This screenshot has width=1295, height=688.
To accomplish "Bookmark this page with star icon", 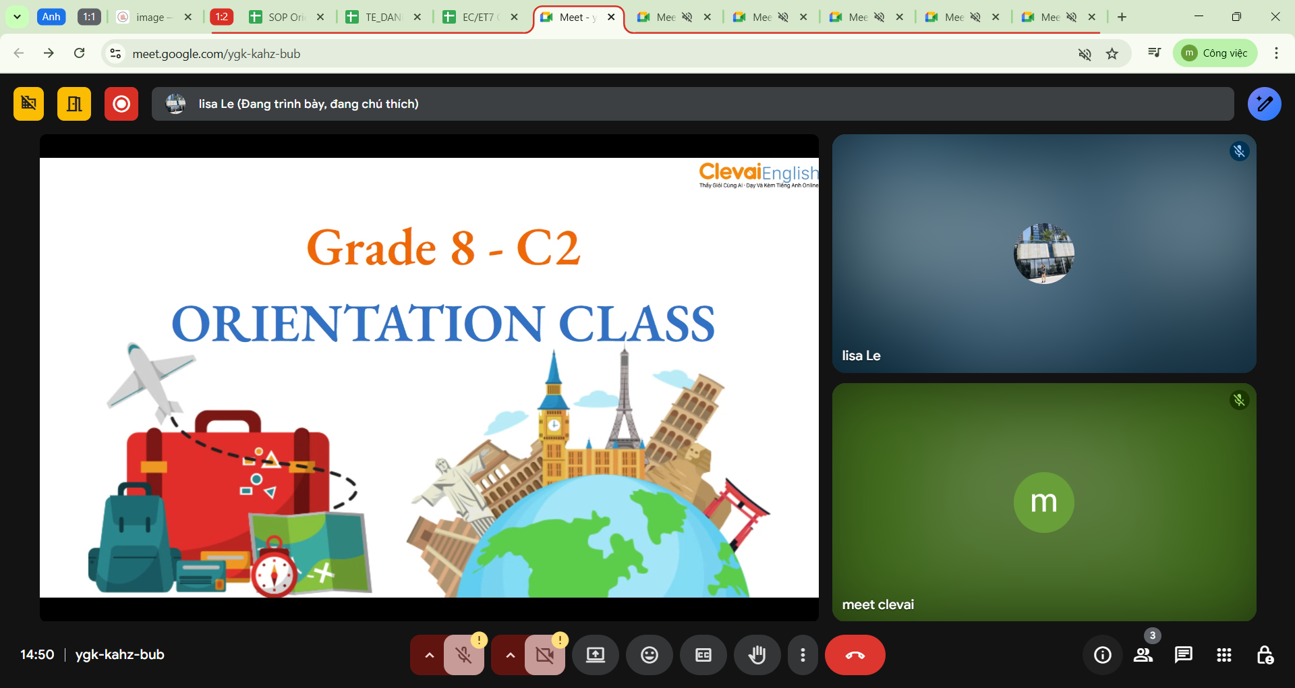I will point(1112,53).
